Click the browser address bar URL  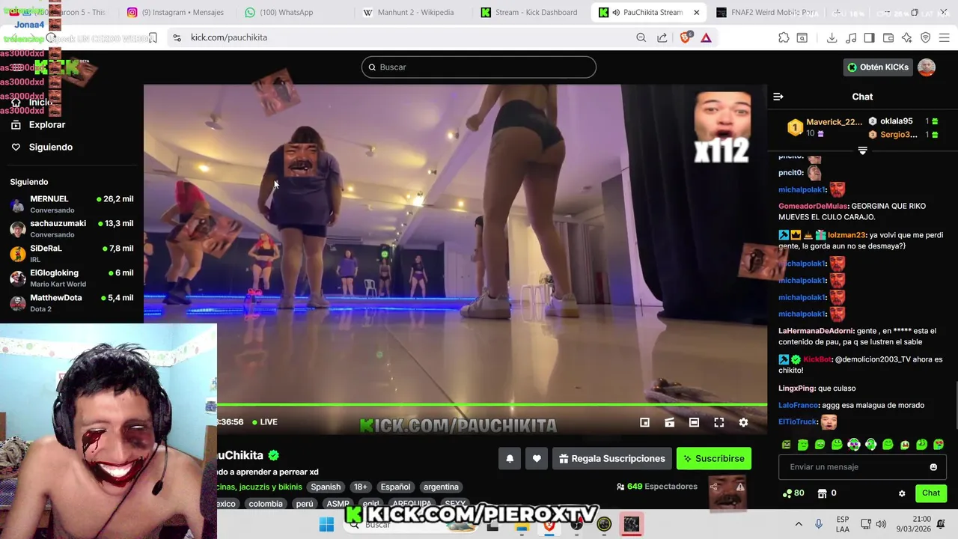[x=228, y=37]
